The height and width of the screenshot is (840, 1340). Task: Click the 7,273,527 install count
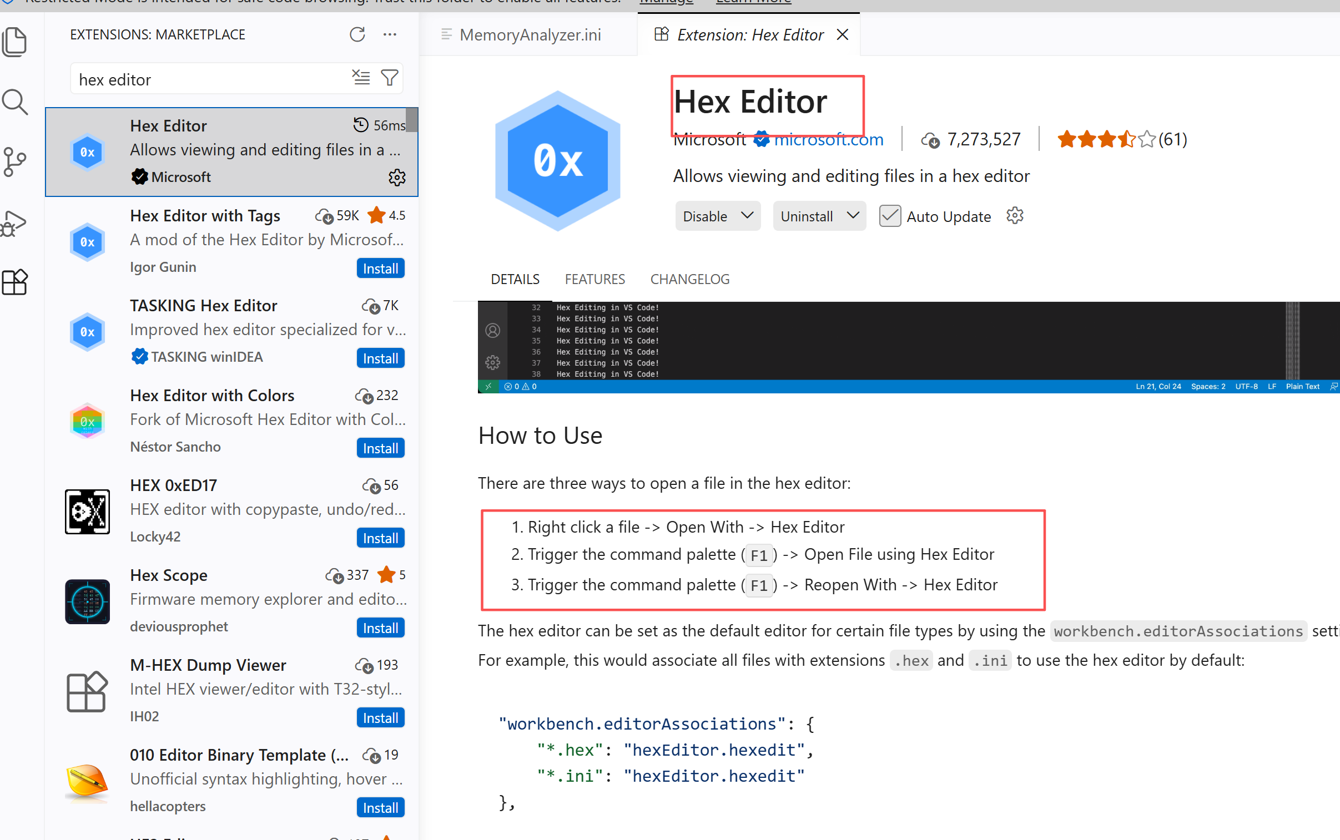tap(984, 139)
